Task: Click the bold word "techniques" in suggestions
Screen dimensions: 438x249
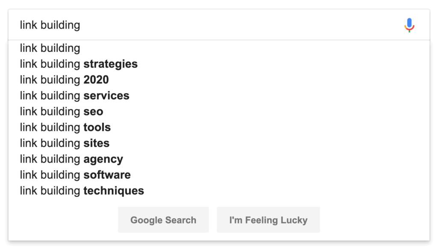Action: click(114, 191)
